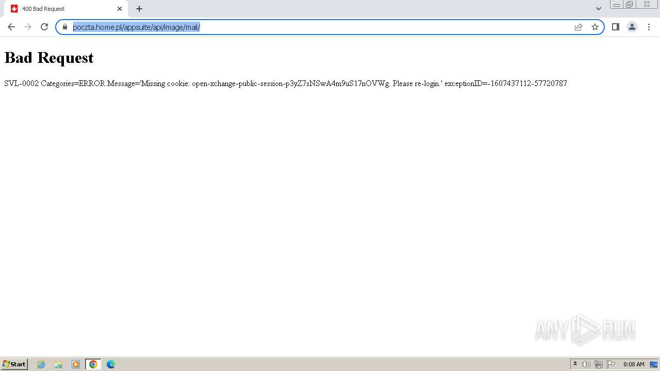
Task: Open network status tray icon
Action: point(599,364)
